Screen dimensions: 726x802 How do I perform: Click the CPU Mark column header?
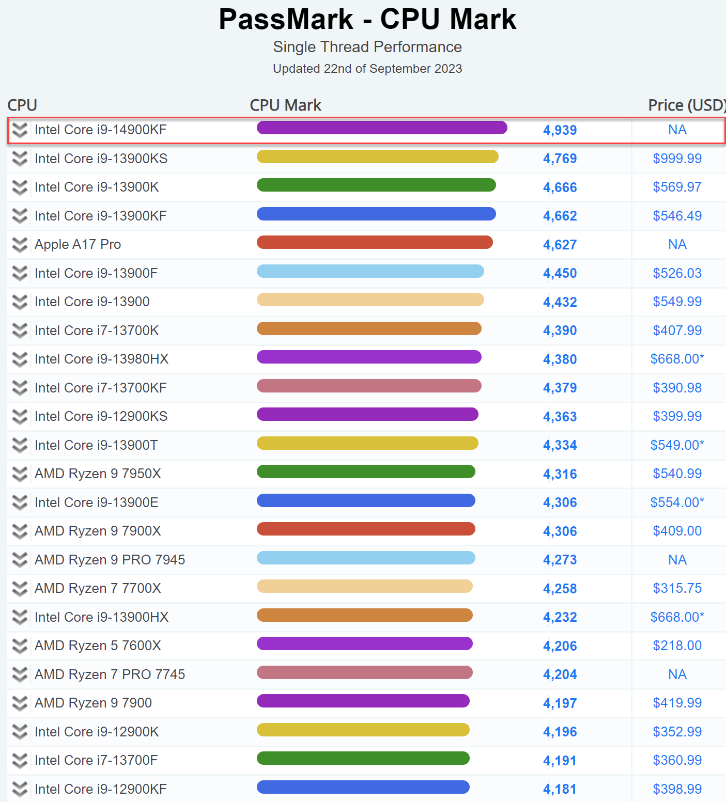coord(285,105)
